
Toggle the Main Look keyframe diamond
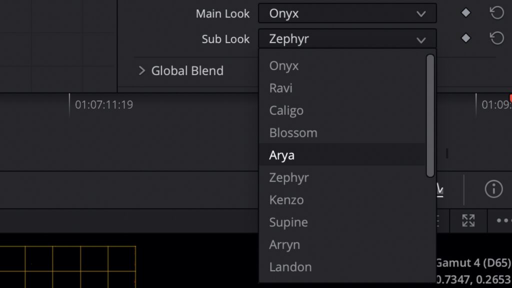465,13
